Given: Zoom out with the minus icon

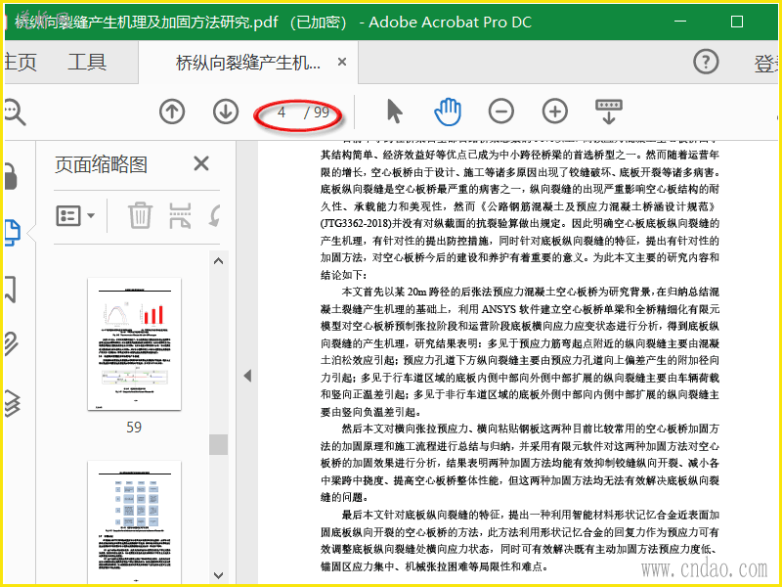Looking at the screenshot, I should point(501,111).
